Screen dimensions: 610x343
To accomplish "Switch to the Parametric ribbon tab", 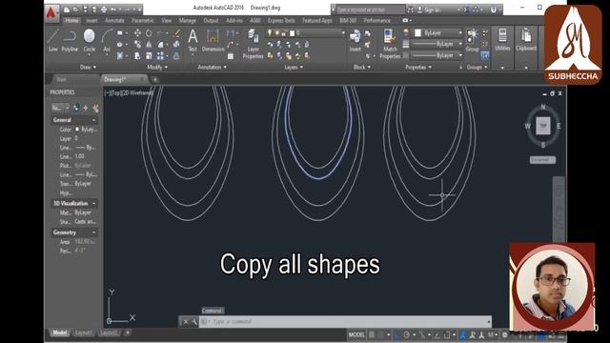I will (x=143, y=21).
